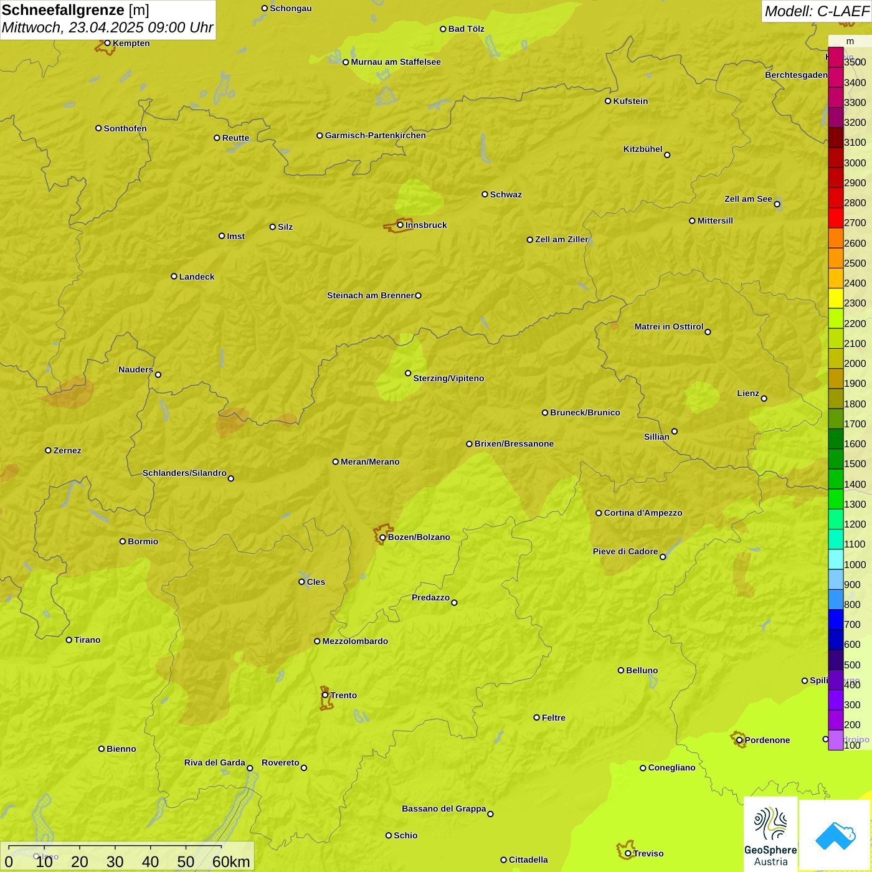Click the Cortina d'Ampezzo location dot

click(599, 513)
